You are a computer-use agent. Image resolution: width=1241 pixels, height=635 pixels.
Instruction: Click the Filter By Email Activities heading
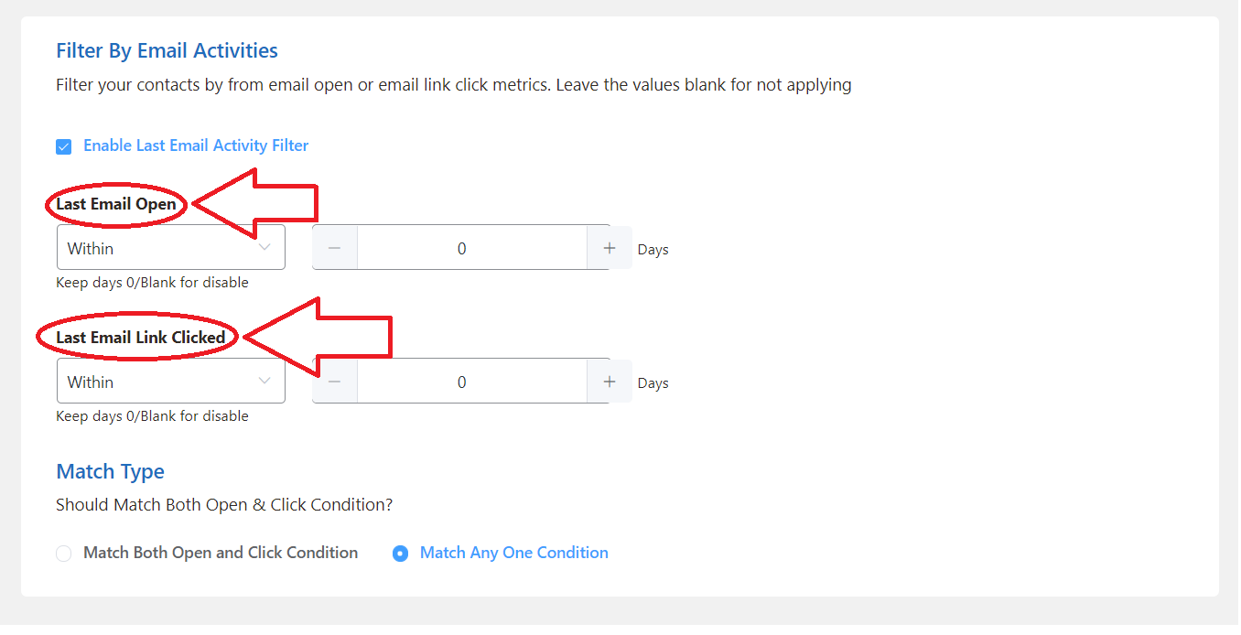pyautogui.click(x=167, y=50)
